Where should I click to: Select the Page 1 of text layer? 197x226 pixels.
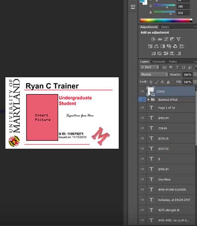point(167,108)
